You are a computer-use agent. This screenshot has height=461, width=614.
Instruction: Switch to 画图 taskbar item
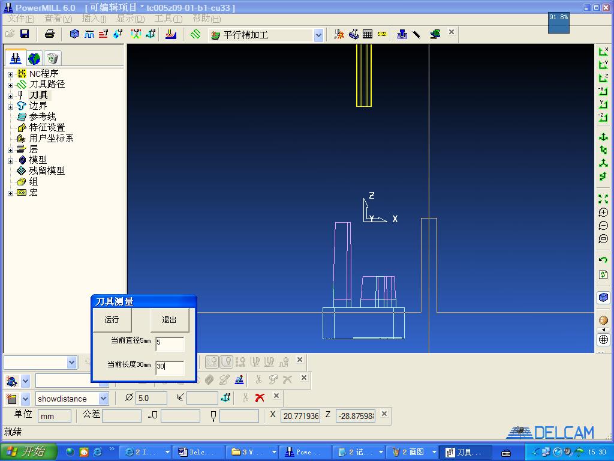[x=411, y=452]
